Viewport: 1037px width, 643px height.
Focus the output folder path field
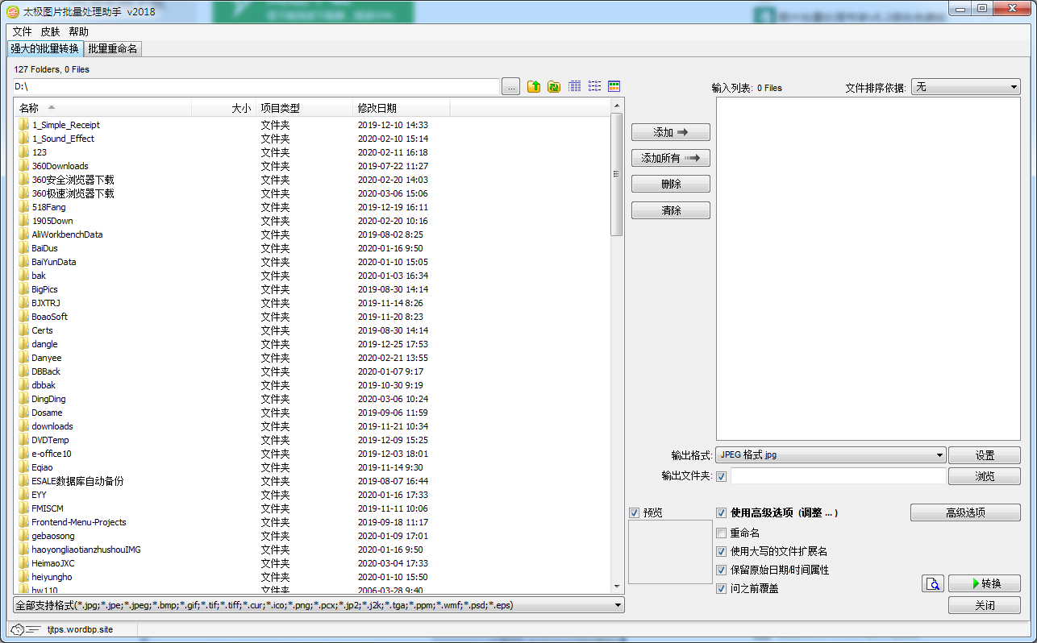838,476
